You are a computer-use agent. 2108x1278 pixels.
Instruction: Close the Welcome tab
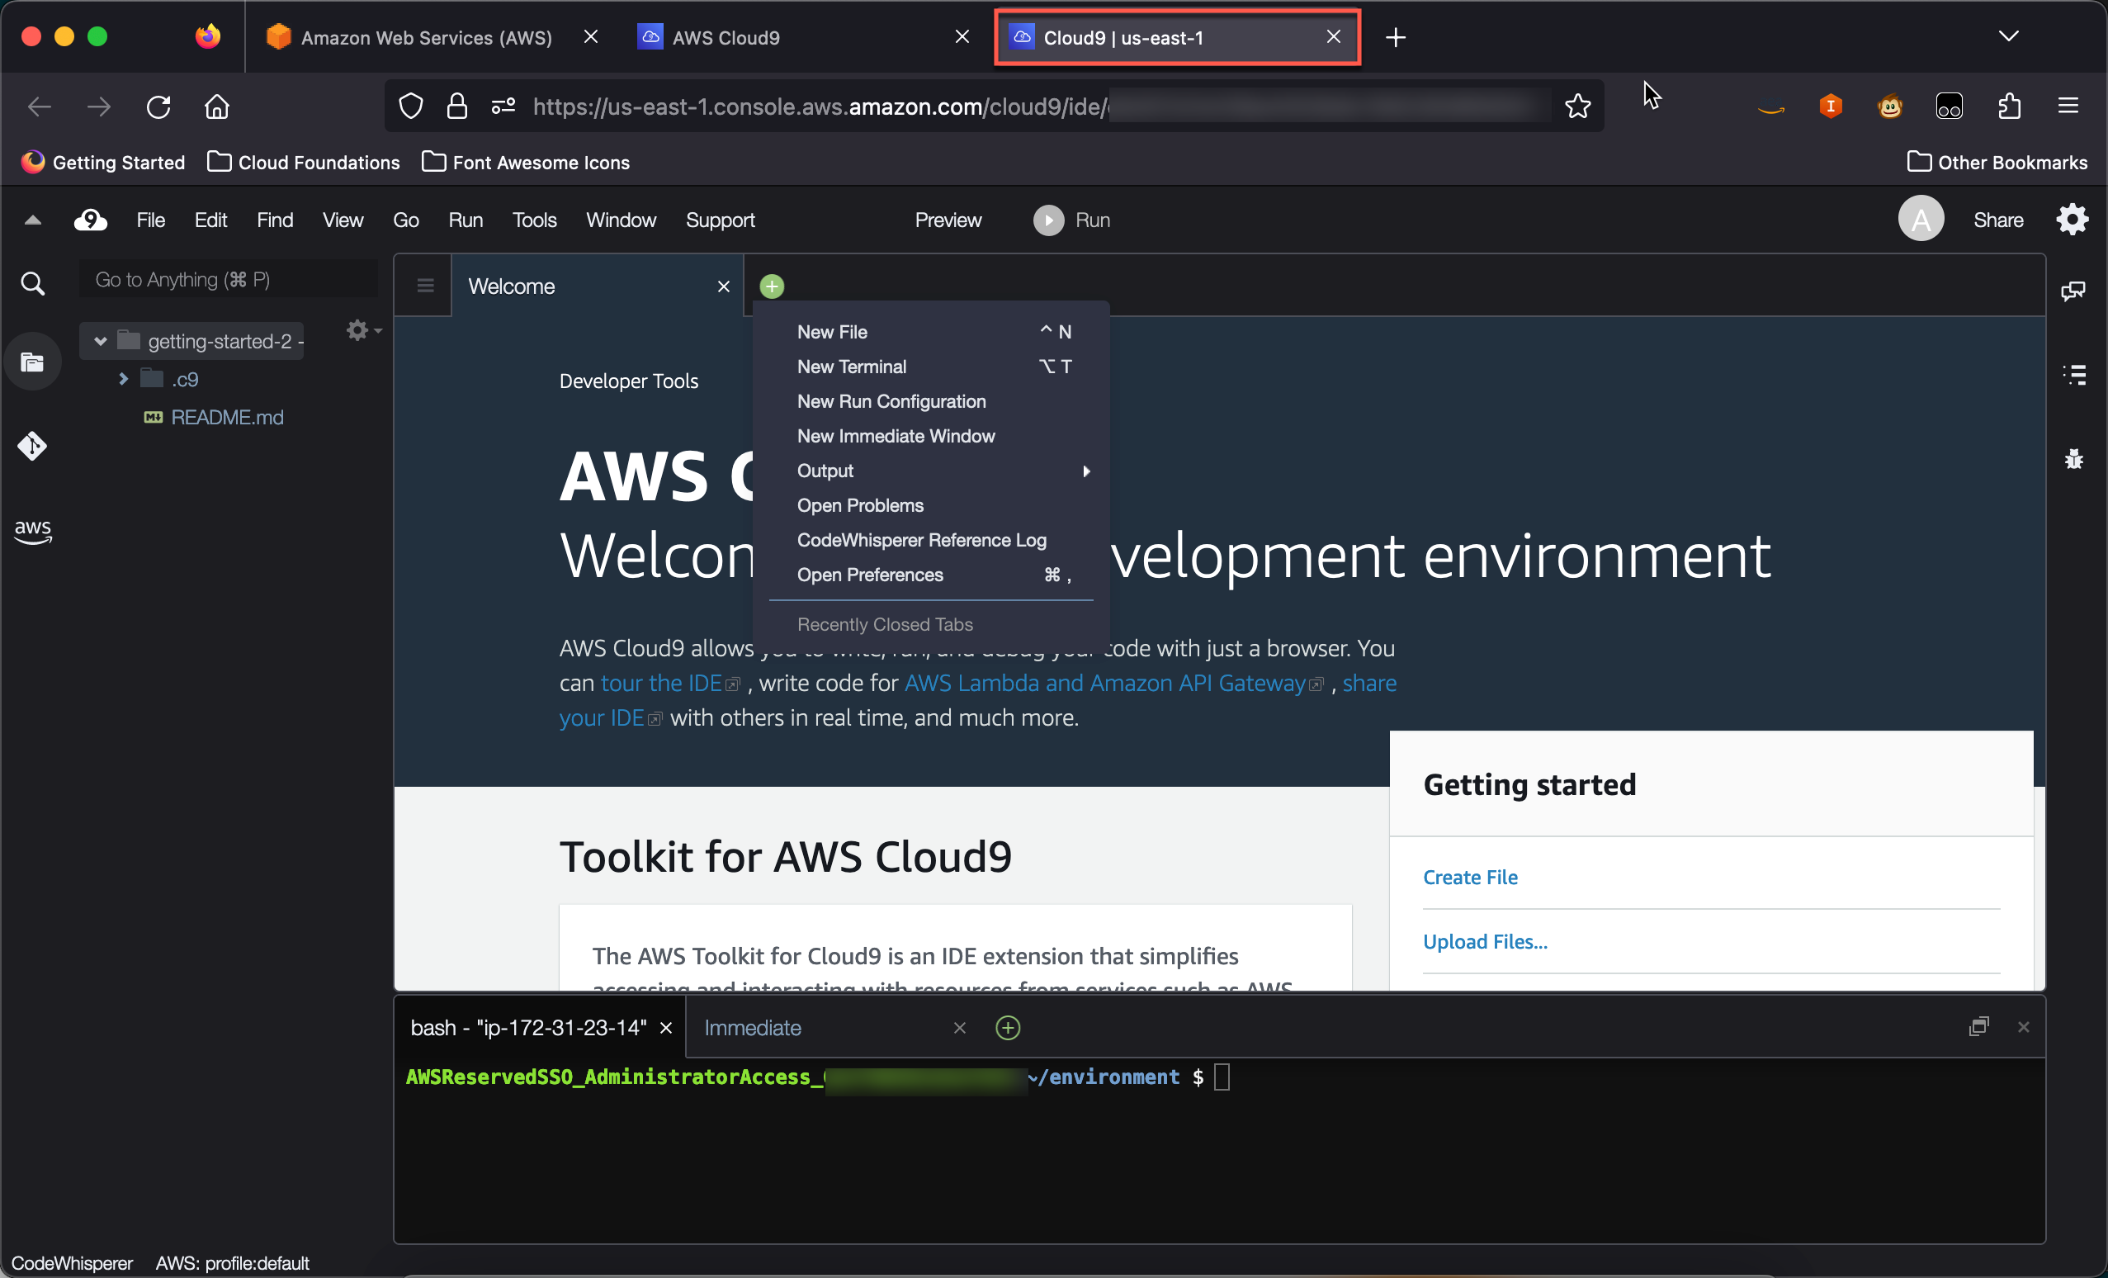click(x=724, y=286)
